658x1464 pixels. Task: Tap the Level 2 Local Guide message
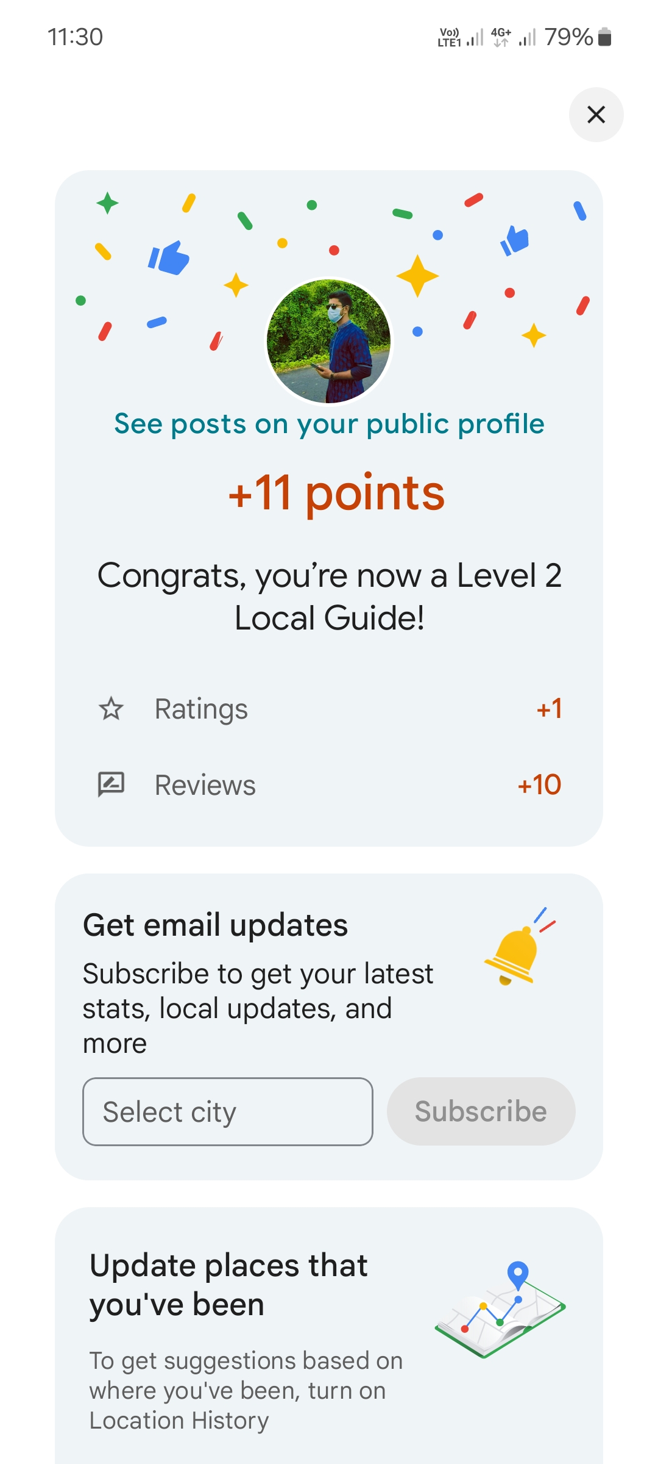coord(329,597)
